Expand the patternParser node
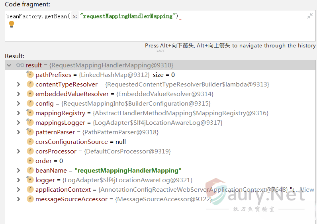 pyautogui.click(x=18, y=132)
